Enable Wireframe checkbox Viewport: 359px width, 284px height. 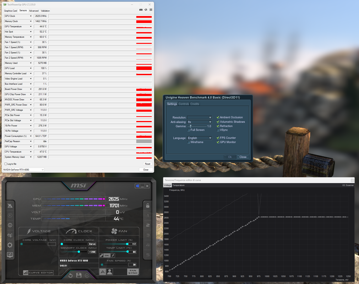(189, 142)
